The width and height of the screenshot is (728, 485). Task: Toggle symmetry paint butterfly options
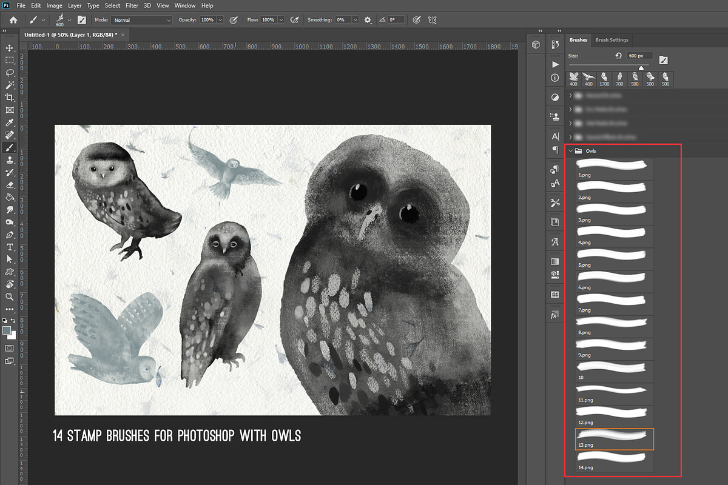(432, 20)
